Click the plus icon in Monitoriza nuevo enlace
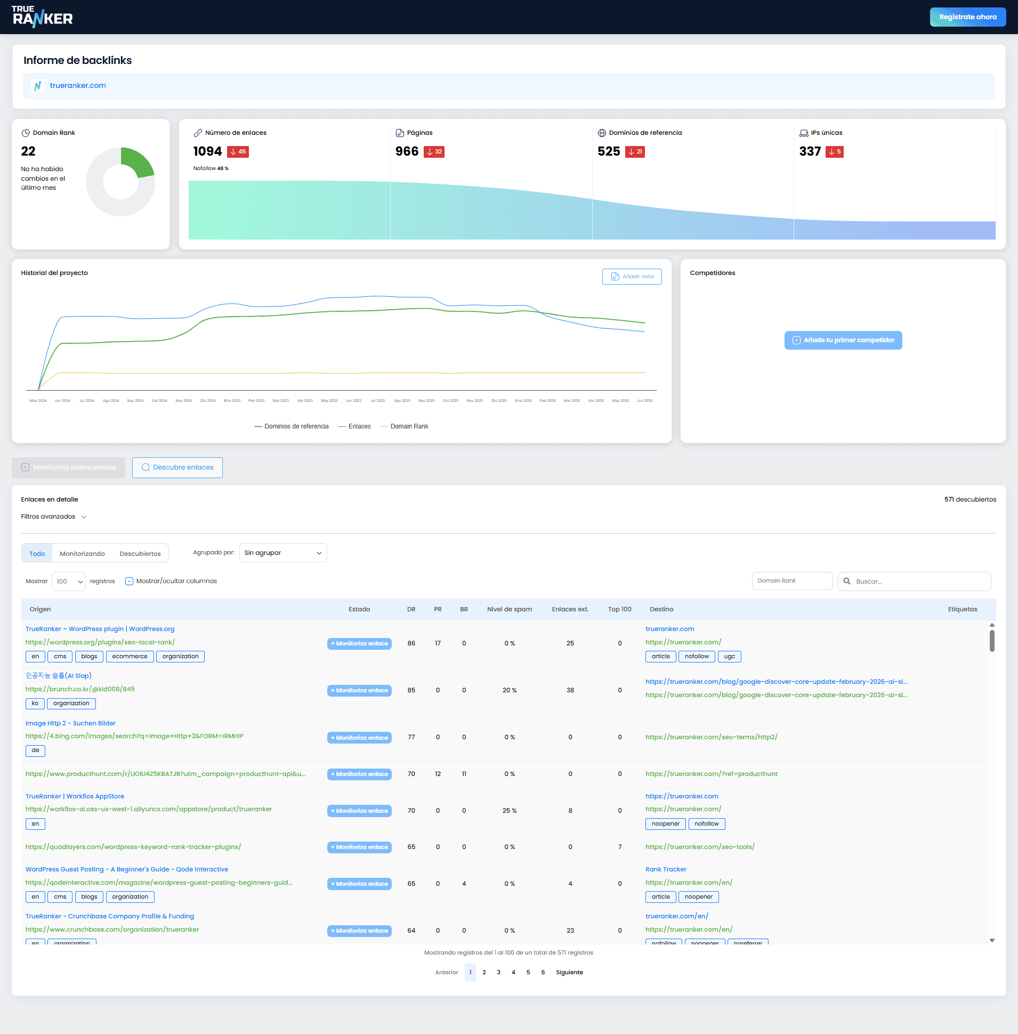This screenshot has height=1034, width=1018. click(25, 467)
